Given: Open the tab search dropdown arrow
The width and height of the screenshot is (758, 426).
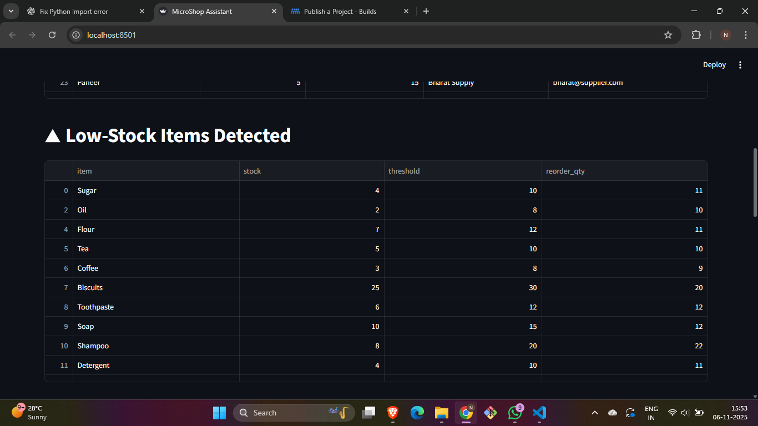Looking at the screenshot, I should [x=11, y=11].
